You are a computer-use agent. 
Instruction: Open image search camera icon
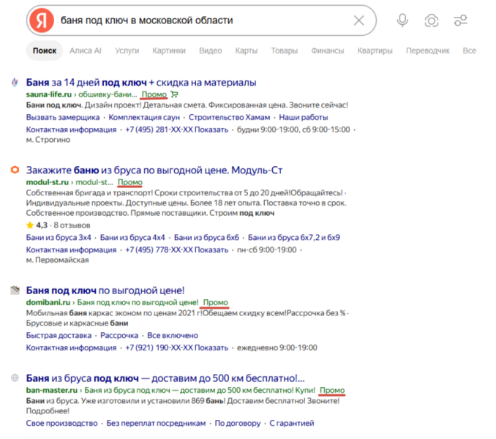[432, 20]
